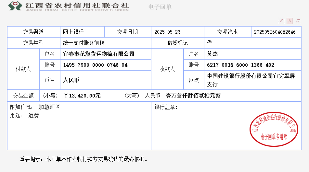Click the 收款人 label cell
This screenshot has width=309, height=172.
coord(167,69)
